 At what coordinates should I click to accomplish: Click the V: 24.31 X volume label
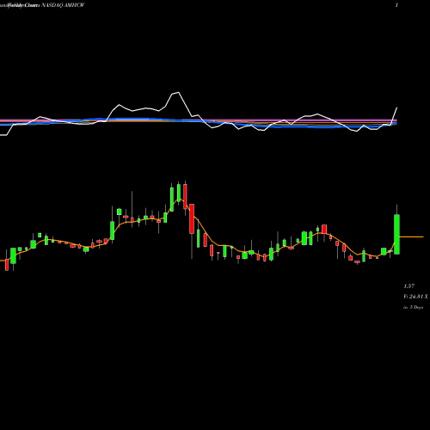click(415, 297)
